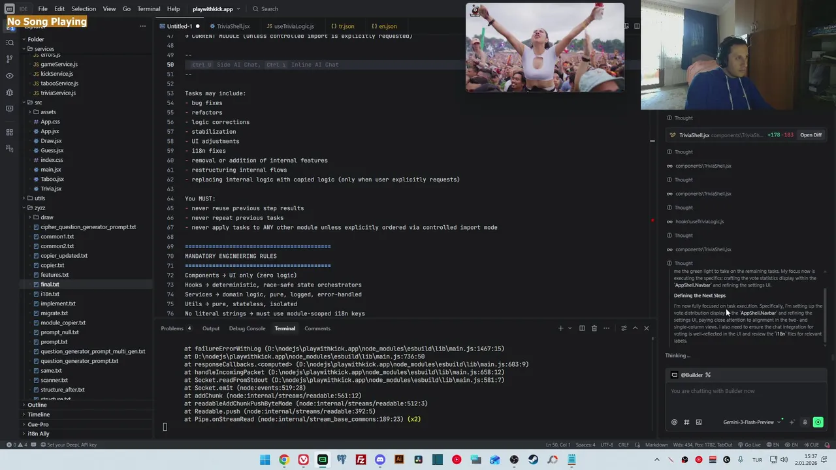836x470 pixels.
Task: Collapse the src folder
Action: click(x=38, y=102)
